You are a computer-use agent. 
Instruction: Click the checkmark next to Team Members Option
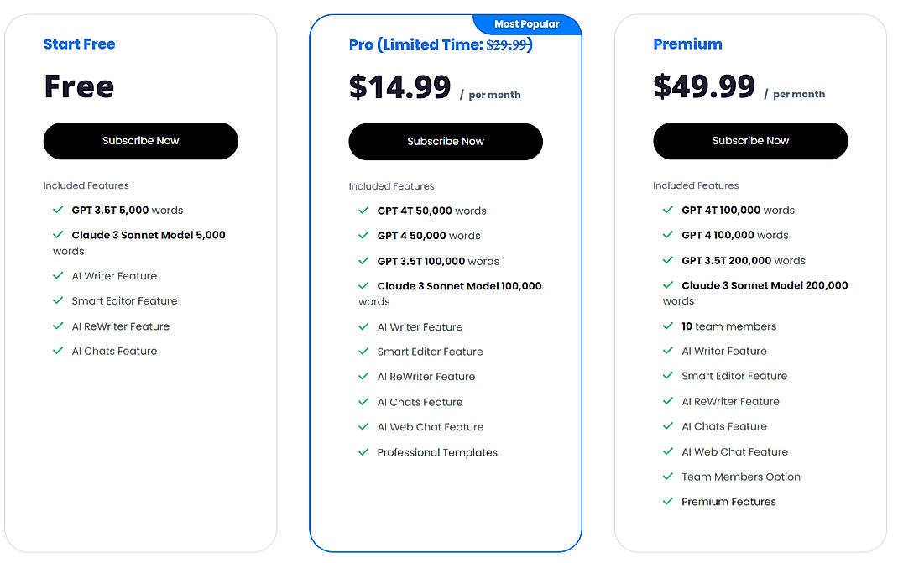click(668, 477)
